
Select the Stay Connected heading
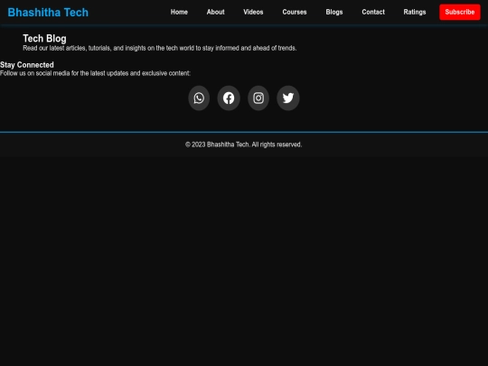click(27, 65)
